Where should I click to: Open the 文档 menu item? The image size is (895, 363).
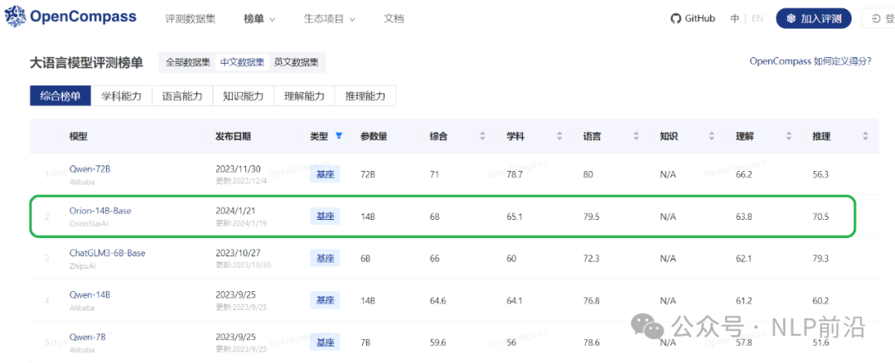click(394, 19)
